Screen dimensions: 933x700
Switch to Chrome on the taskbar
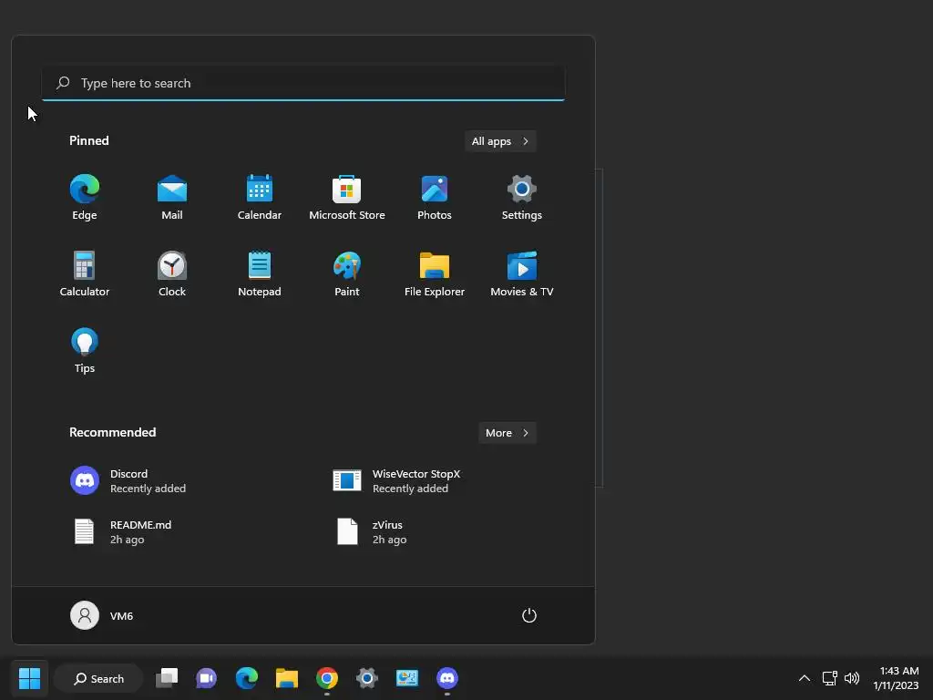point(327,678)
